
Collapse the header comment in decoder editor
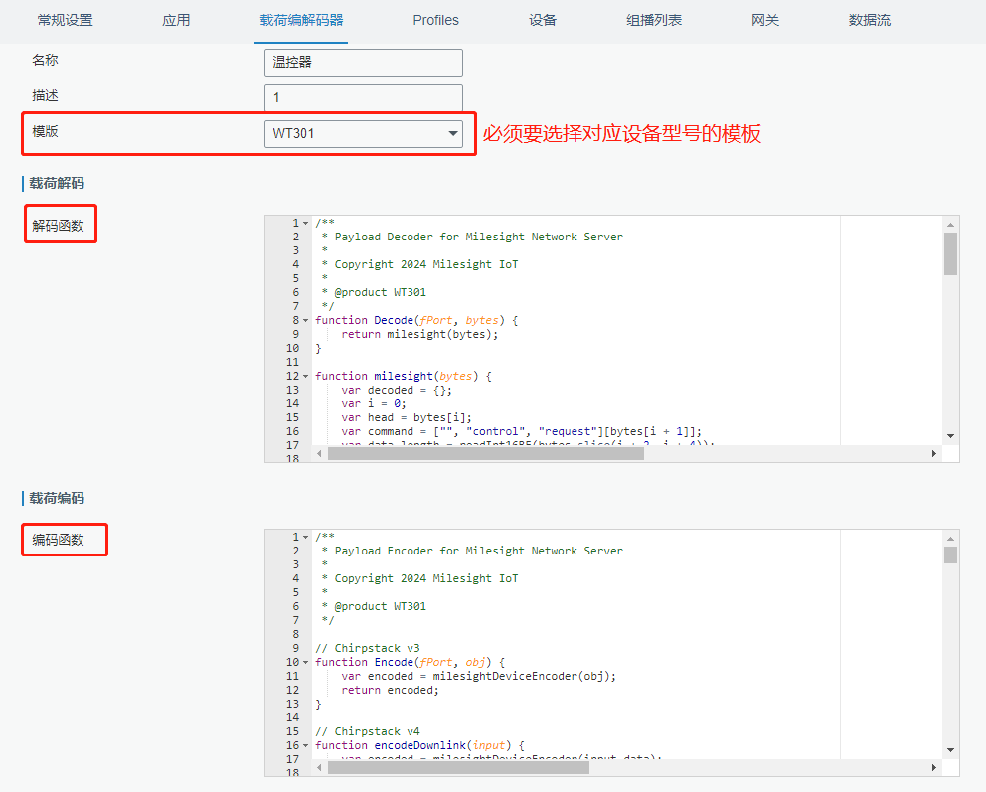305,224
